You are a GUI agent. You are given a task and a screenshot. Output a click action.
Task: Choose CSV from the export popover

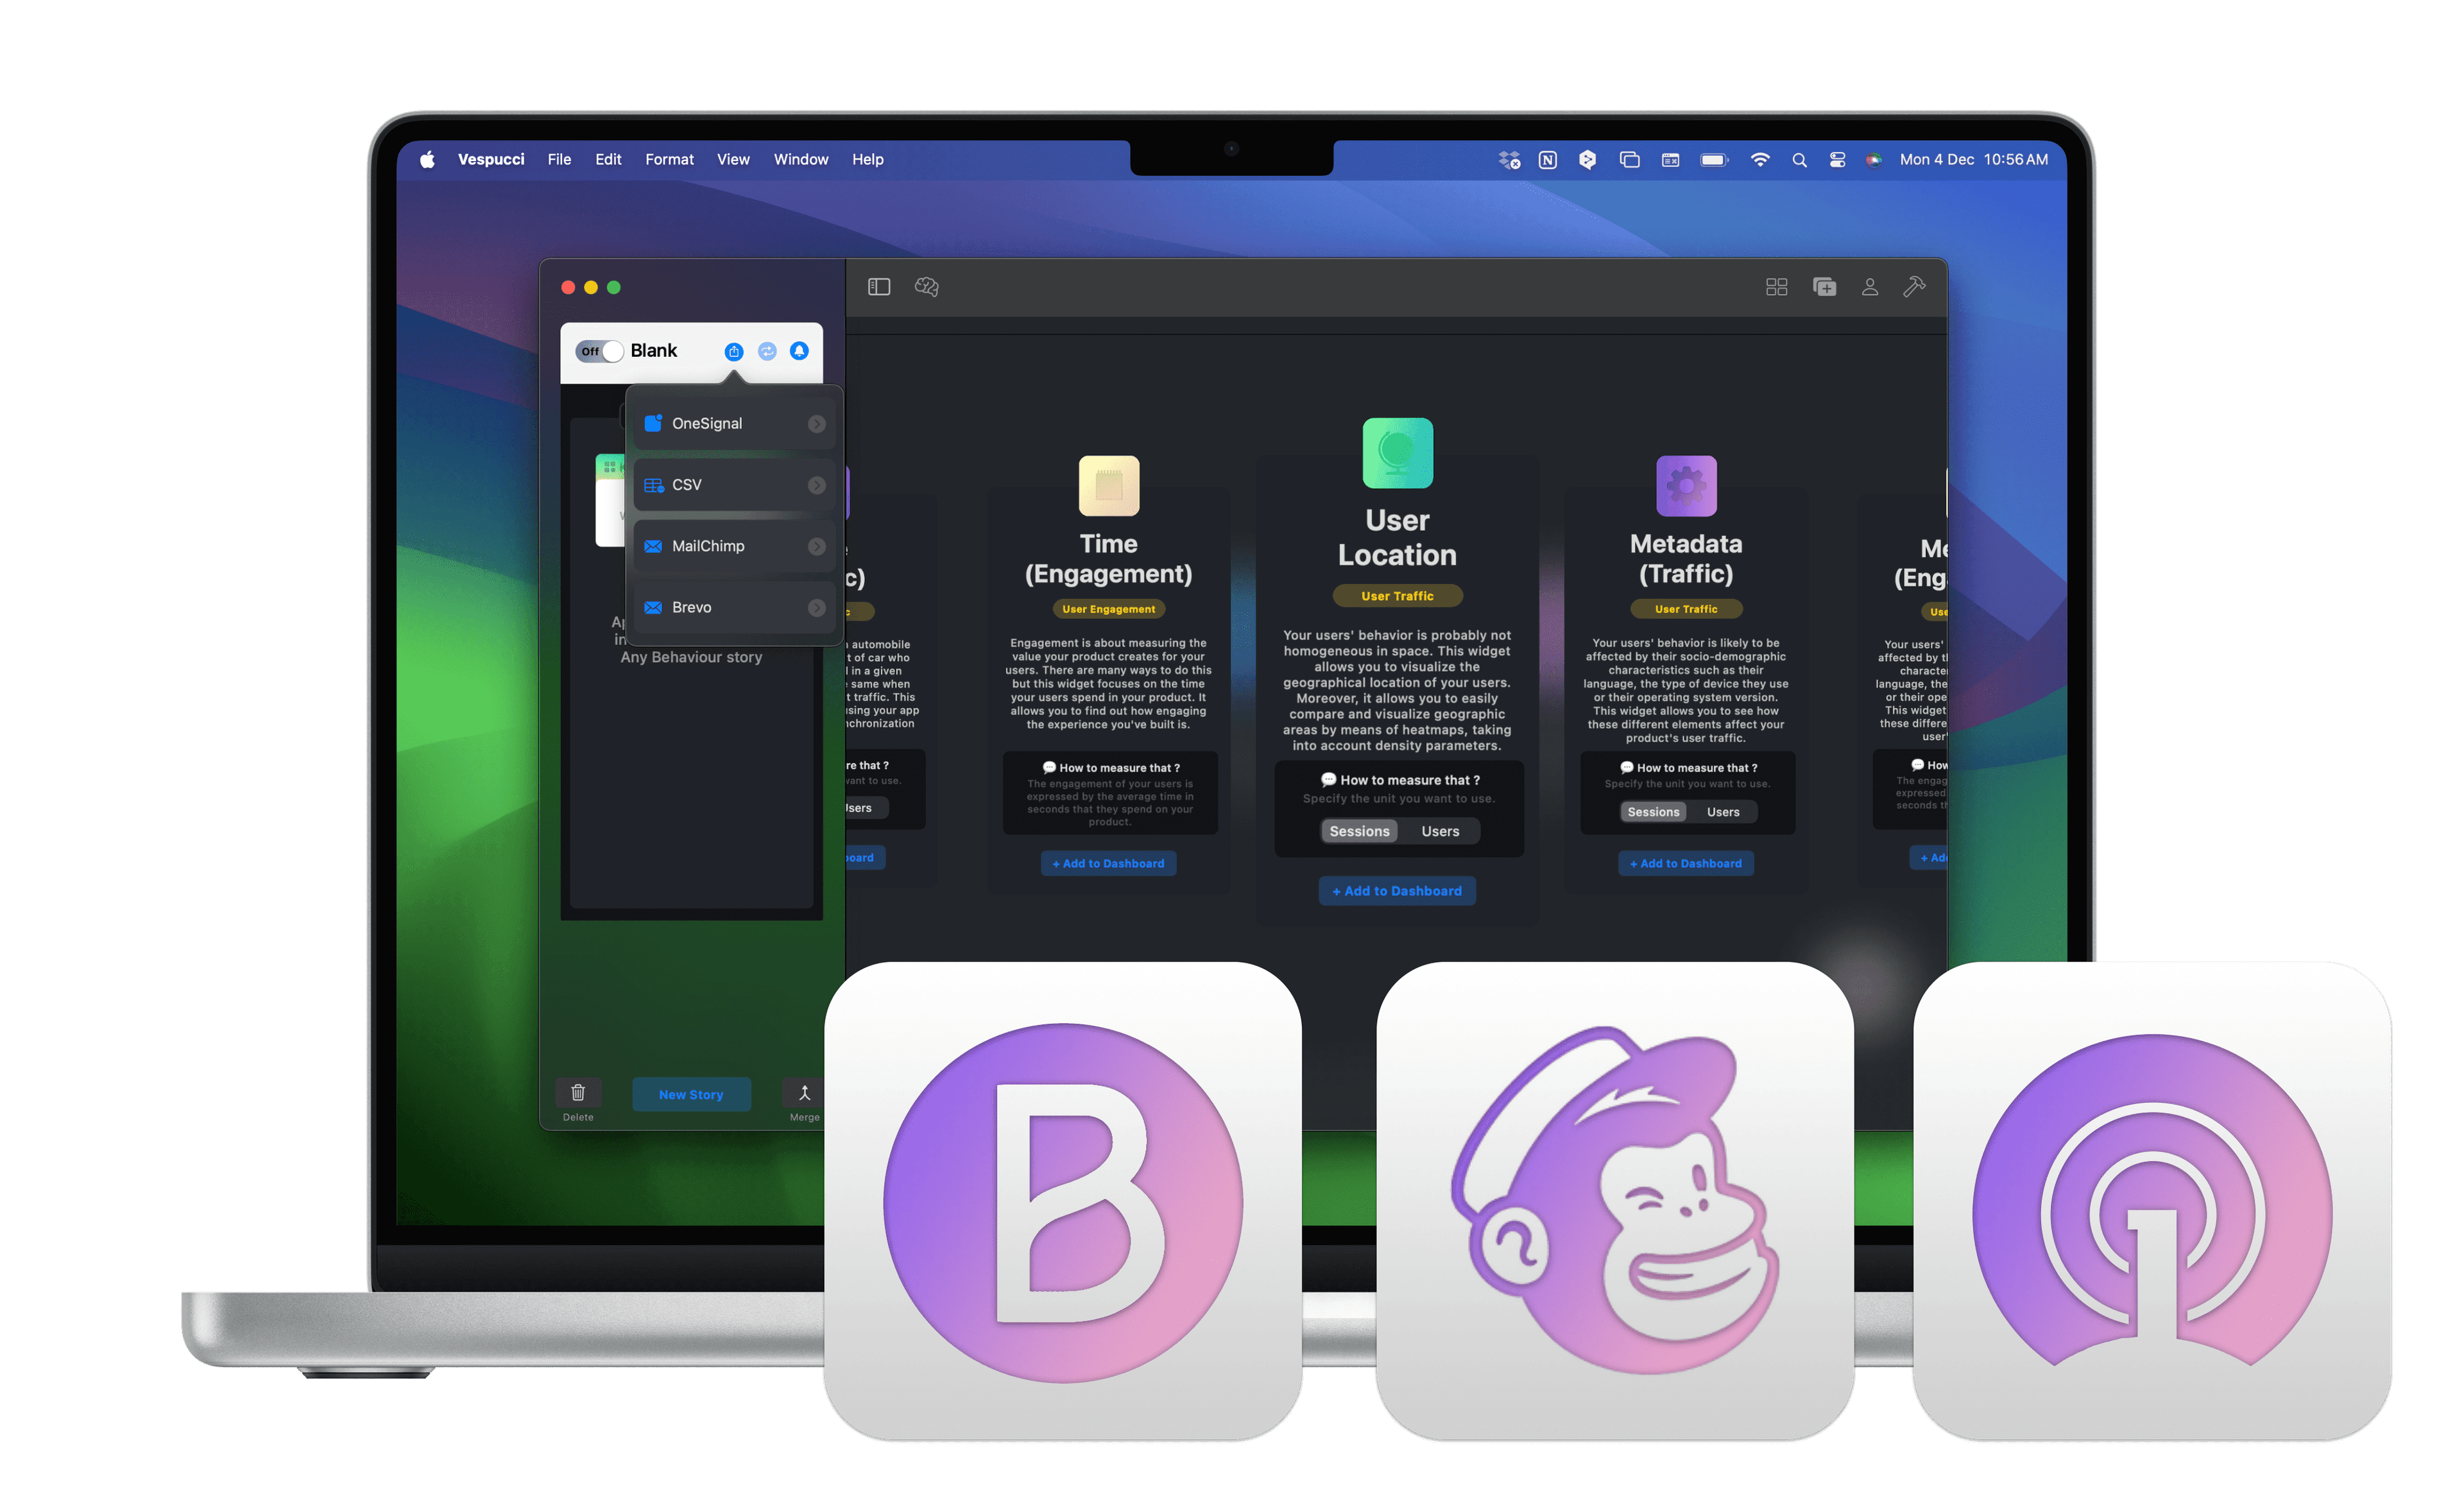(x=734, y=485)
